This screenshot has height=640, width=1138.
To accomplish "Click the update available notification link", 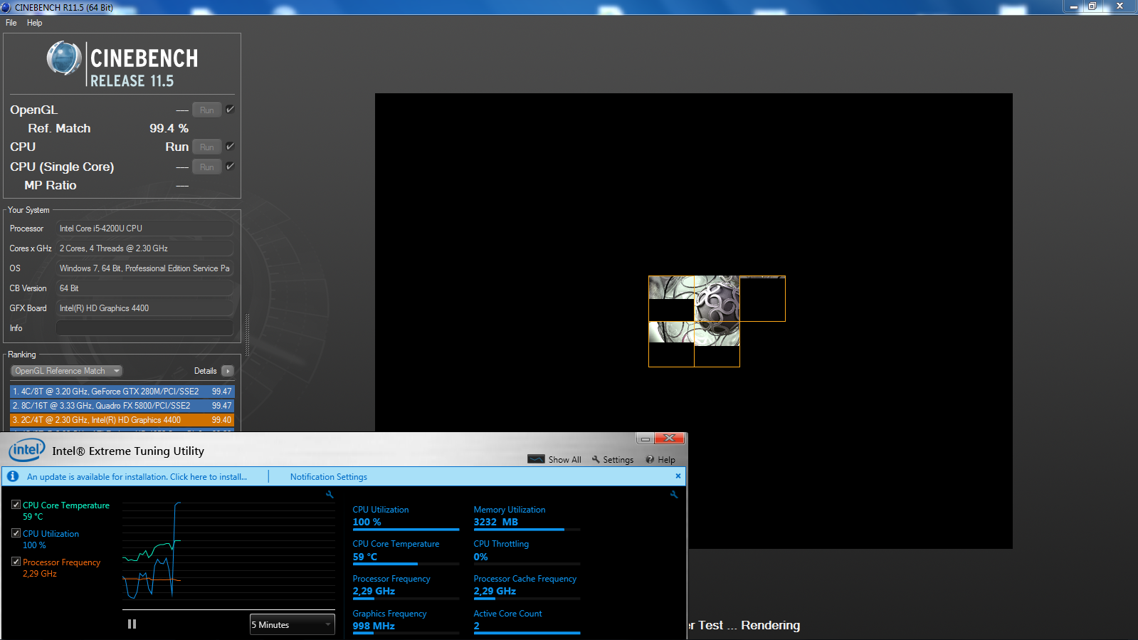I will click(137, 477).
